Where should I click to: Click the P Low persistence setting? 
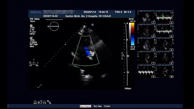(33, 32)
